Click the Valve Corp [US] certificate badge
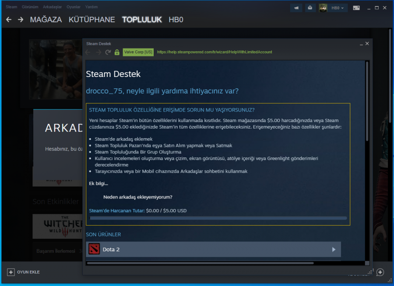Image resolution: width=394 pixels, height=286 pixels. 138,52
